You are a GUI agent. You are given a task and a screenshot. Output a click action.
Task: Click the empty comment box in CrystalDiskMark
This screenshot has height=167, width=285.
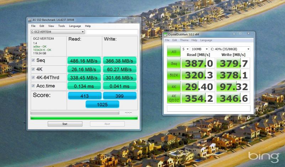209,108
